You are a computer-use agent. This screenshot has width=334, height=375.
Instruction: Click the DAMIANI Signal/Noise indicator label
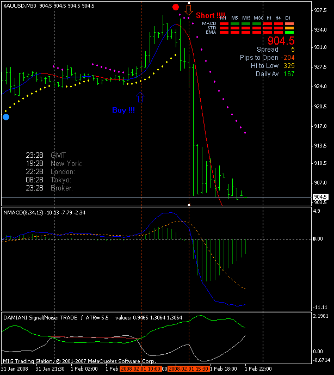pos(40,318)
